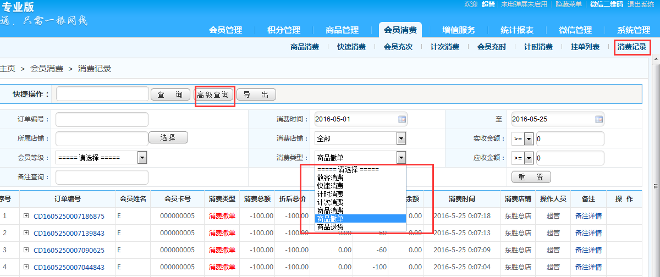The width and height of the screenshot is (660, 277).
Task: Choose 计时消费 in open dropdown list
Action: [361, 194]
